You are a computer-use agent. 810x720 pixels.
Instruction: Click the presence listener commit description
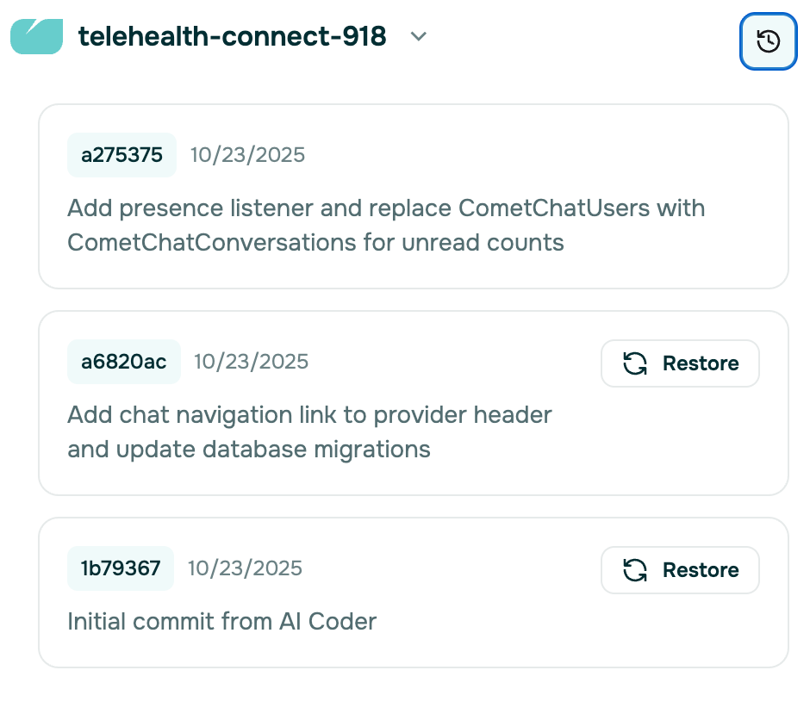click(386, 225)
